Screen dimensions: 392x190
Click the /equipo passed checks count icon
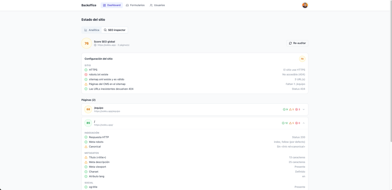(284, 110)
